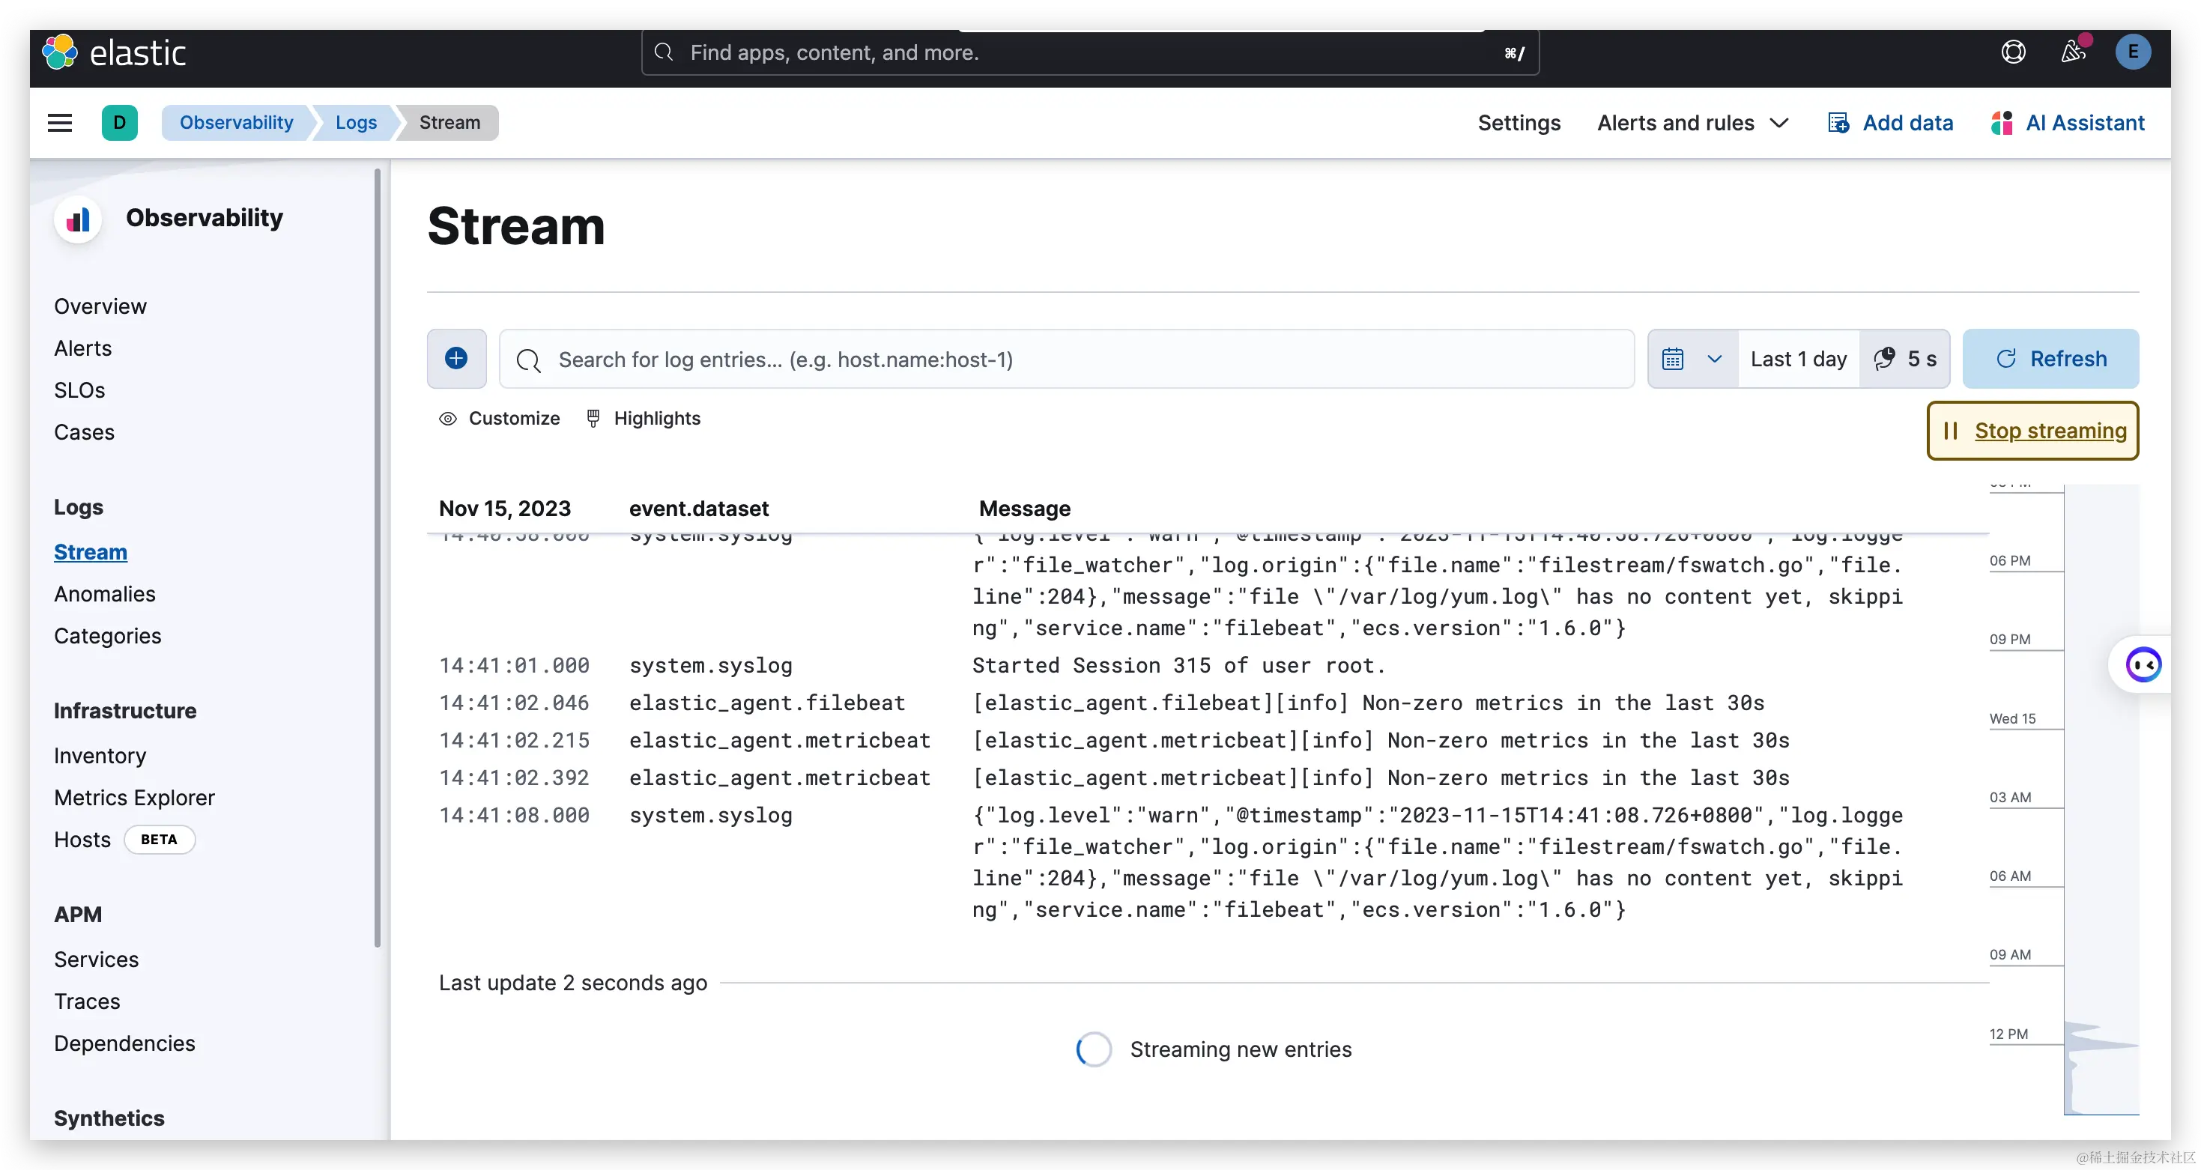Click the sidebar vertical scrollbar
Image resolution: width=2201 pixels, height=1170 pixels.
coord(377,557)
